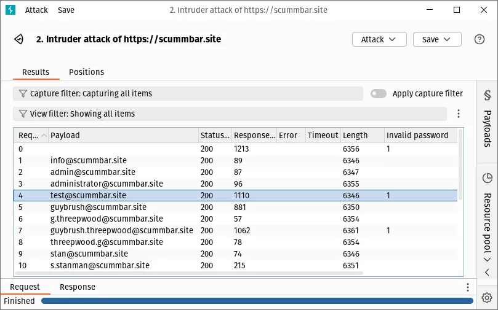Open help via the question mark icon
Image resolution: width=498 pixels, height=310 pixels.
point(480,39)
